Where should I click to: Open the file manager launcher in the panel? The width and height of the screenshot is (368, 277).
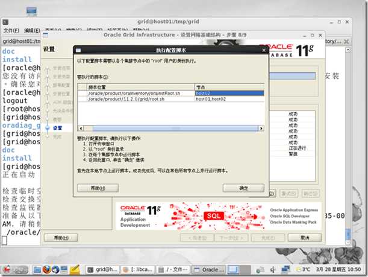pos(37,270)
